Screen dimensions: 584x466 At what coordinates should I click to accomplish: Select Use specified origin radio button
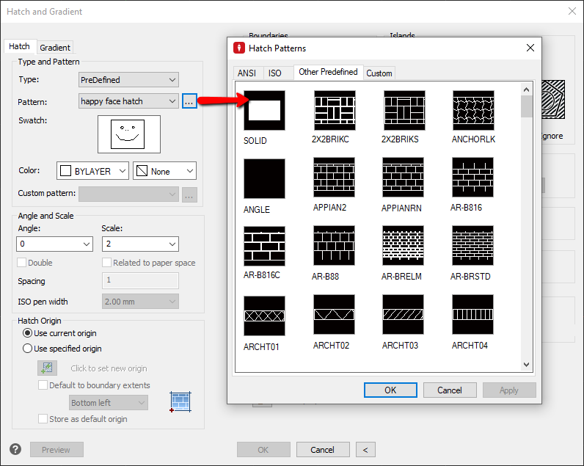pyautogui.click(x=28, y=349)
